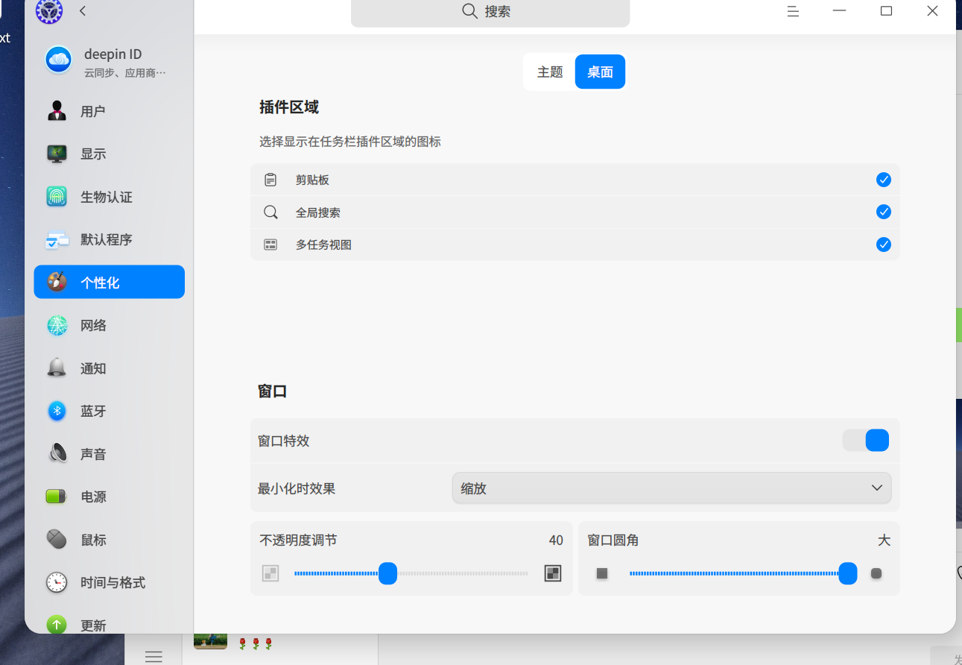Click the 个性化 palette icon

(x=57, y=282)
